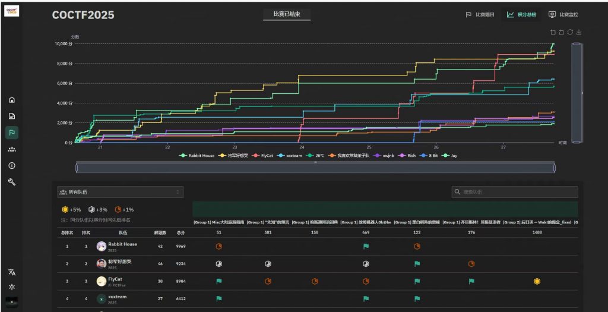The width and height of the screenshot is (608, 312).
Task: Open the wrench admin icon in the sidebar
Action: tap(12, 182)
